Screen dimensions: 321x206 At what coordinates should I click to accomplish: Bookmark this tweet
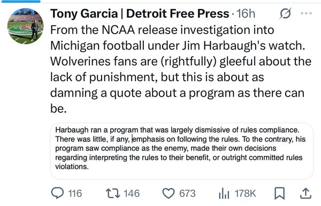coord(279,193)
